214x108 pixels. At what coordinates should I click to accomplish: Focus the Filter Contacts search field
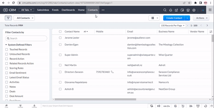tap(26, 38)
